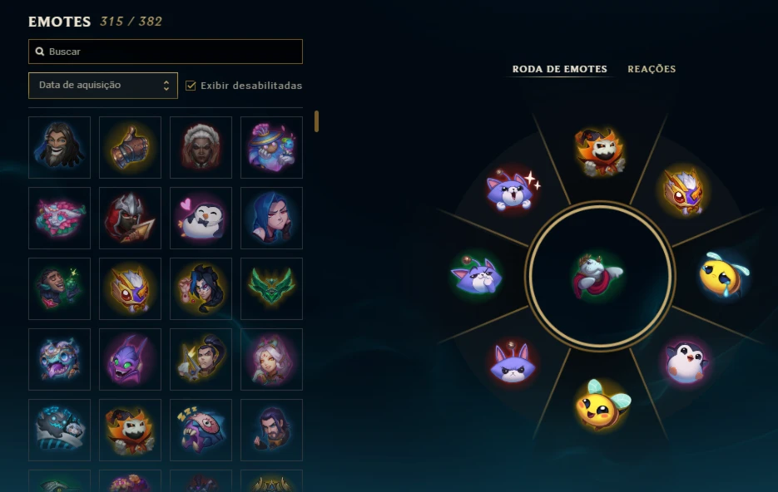
Task: Select the happy bee wheel slot
Action: (x=602, y=406)
